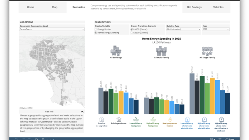
Task: Click the Mapbox attribution link
Action: [23, 108]
